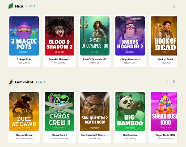Click 'Nolimit City' under San Quentin 2
The image size is (186, 147).
(x=95, y=138)
